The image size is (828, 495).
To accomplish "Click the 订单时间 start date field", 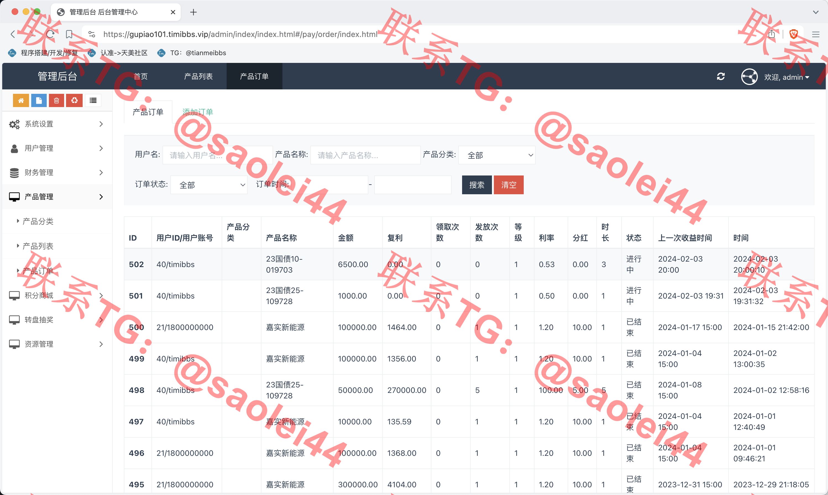I will tap(330, 185).
